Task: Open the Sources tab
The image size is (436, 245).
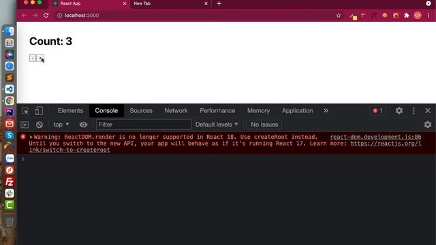Action: tap(141, 110)
